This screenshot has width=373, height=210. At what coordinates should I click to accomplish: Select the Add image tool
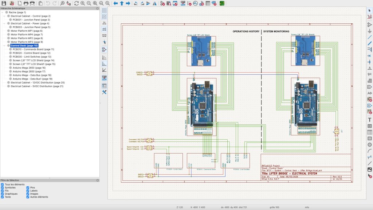coord(369,170)
